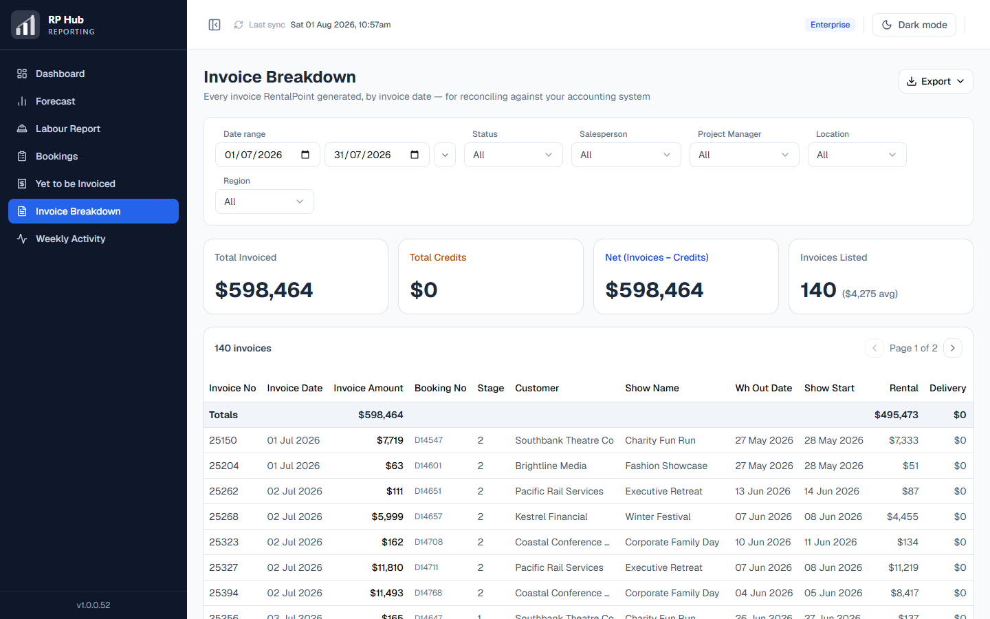Click the Enterprise badge
The width and height of the screenshot is (990, 619).
(x=830, y=25)
